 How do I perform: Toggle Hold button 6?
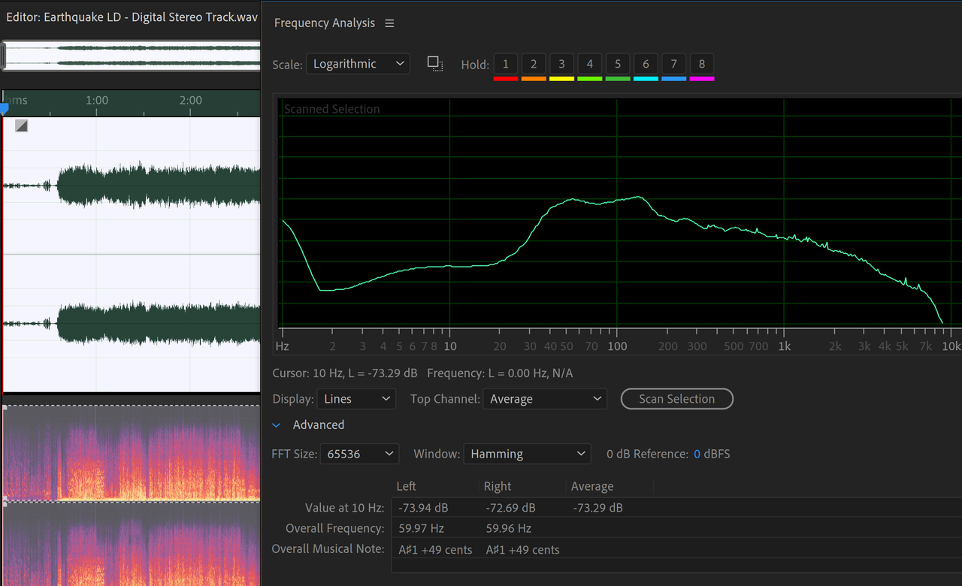(646, 64)
